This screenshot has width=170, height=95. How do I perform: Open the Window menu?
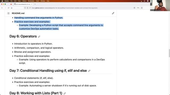(43, 1)
